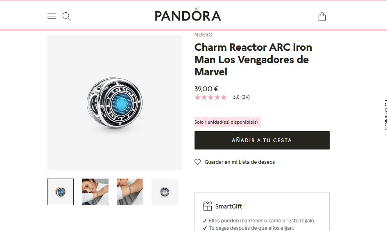Click the main charm product image
Image resolution: width=387 pixels, height=231 pixels.
[115, 103]
